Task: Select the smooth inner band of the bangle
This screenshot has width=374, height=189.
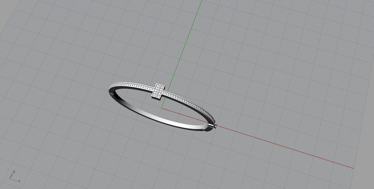Action: (163, 117)
